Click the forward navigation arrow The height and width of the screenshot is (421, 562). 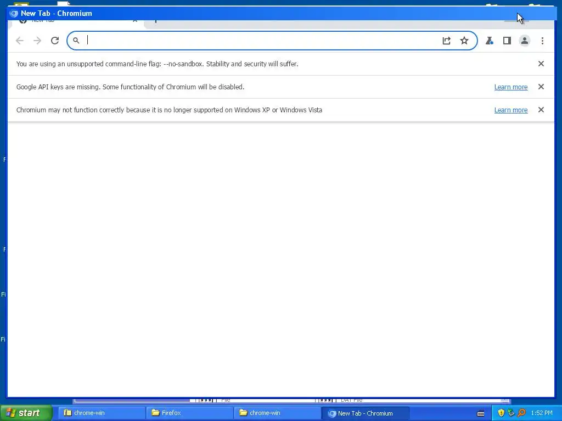tap(37, 41)
